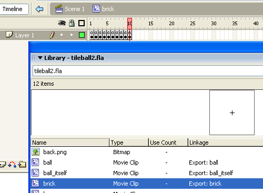Select ball_itself in library list
The height and width of the screenshot is (193, 263).
(x=147, y=173)
